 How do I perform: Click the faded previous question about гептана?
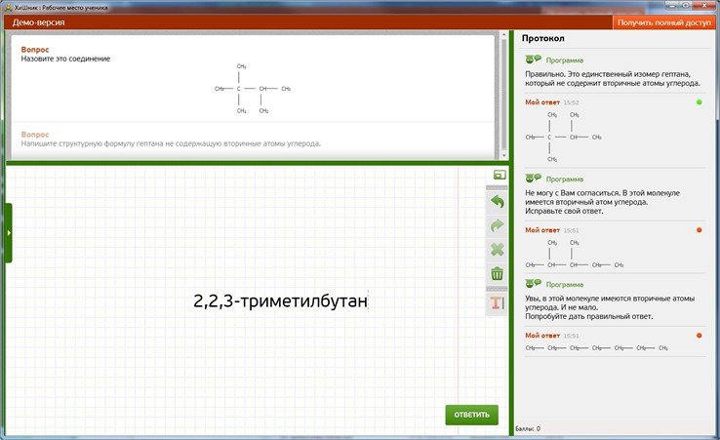pyautogui.click(x=171, y=143)
